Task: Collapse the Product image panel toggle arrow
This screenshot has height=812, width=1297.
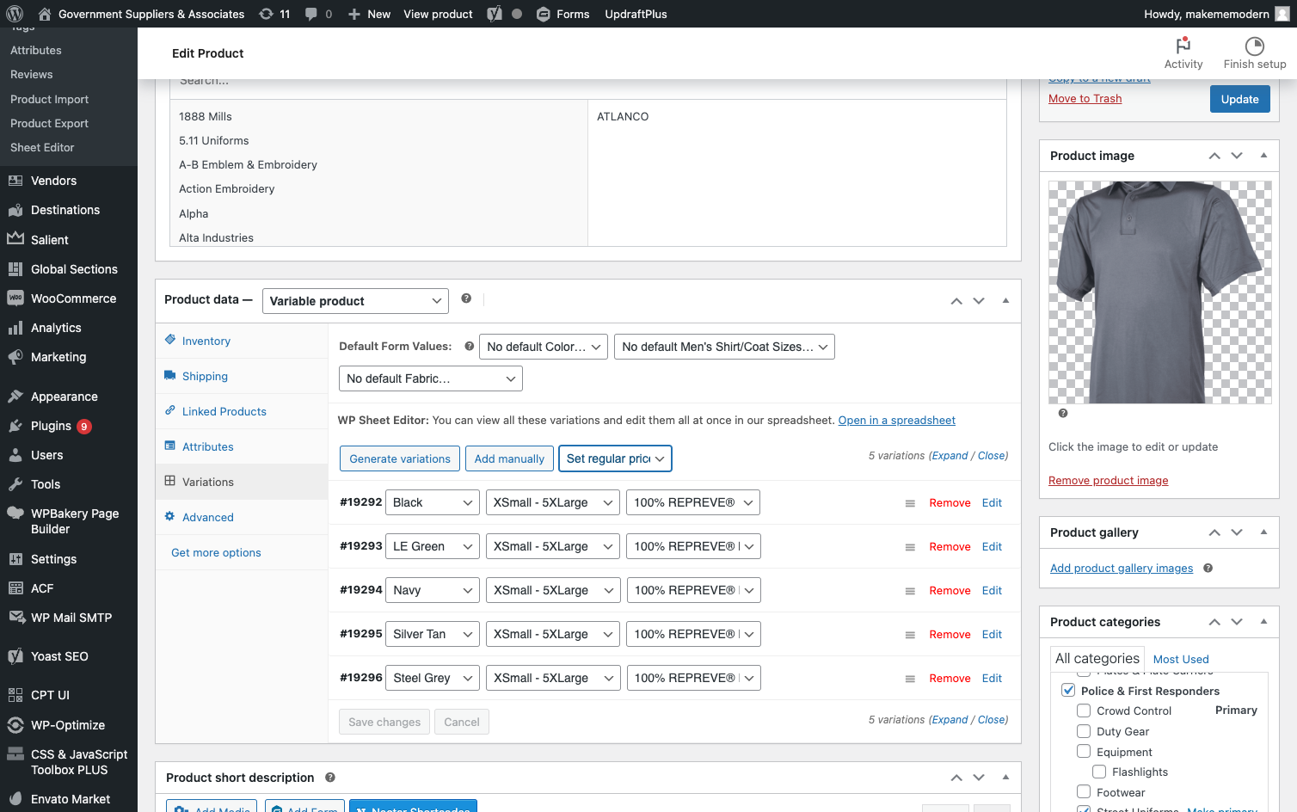Action: coord(1263,156)
